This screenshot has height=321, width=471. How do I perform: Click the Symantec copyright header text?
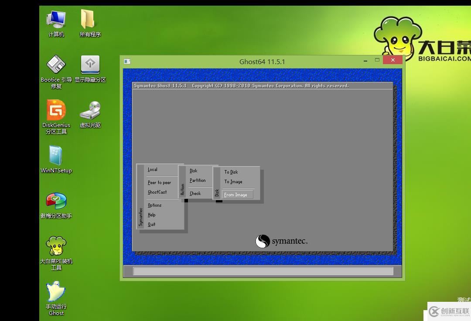[x=241, y=86]
